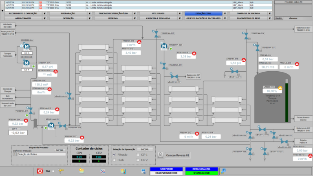Open the Preparação menu
313x176 pixels.
pyautogui.click(x=68, y=13)
